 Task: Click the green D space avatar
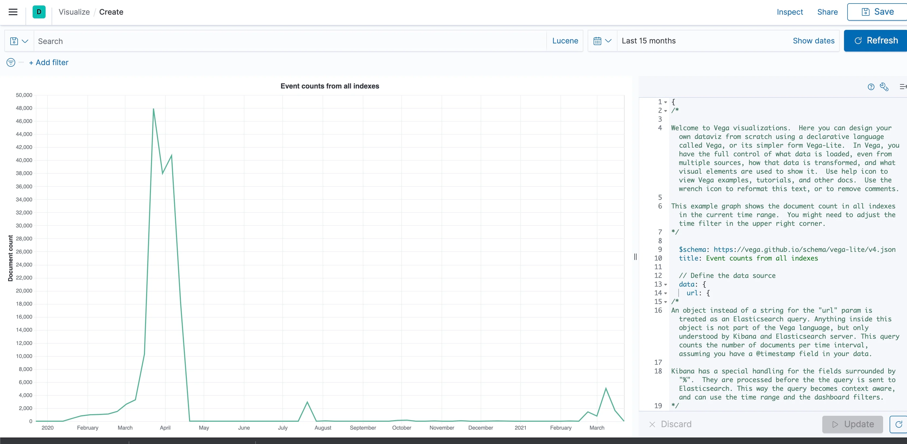click(39, 12)
